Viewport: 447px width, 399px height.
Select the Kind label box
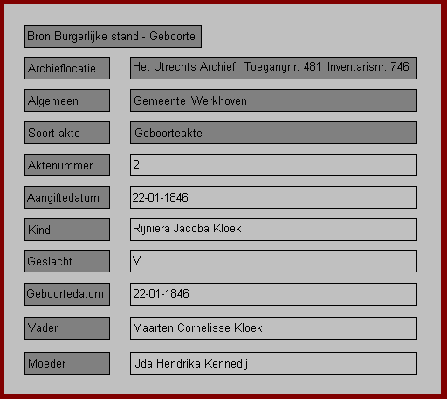pos(67,230)
